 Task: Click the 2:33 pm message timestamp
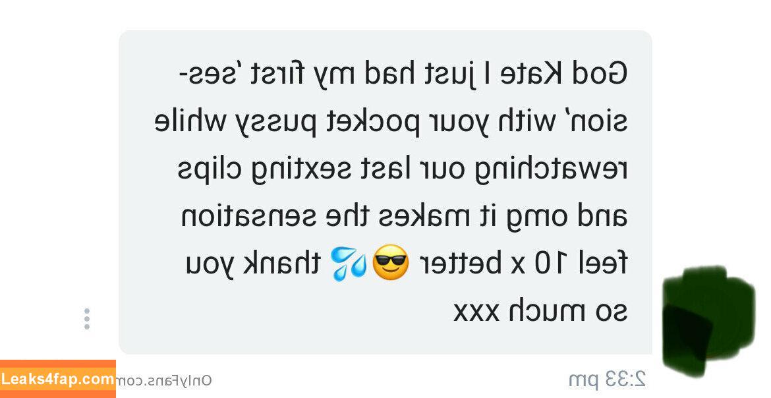pyautogui.click(x=608, y=380)
